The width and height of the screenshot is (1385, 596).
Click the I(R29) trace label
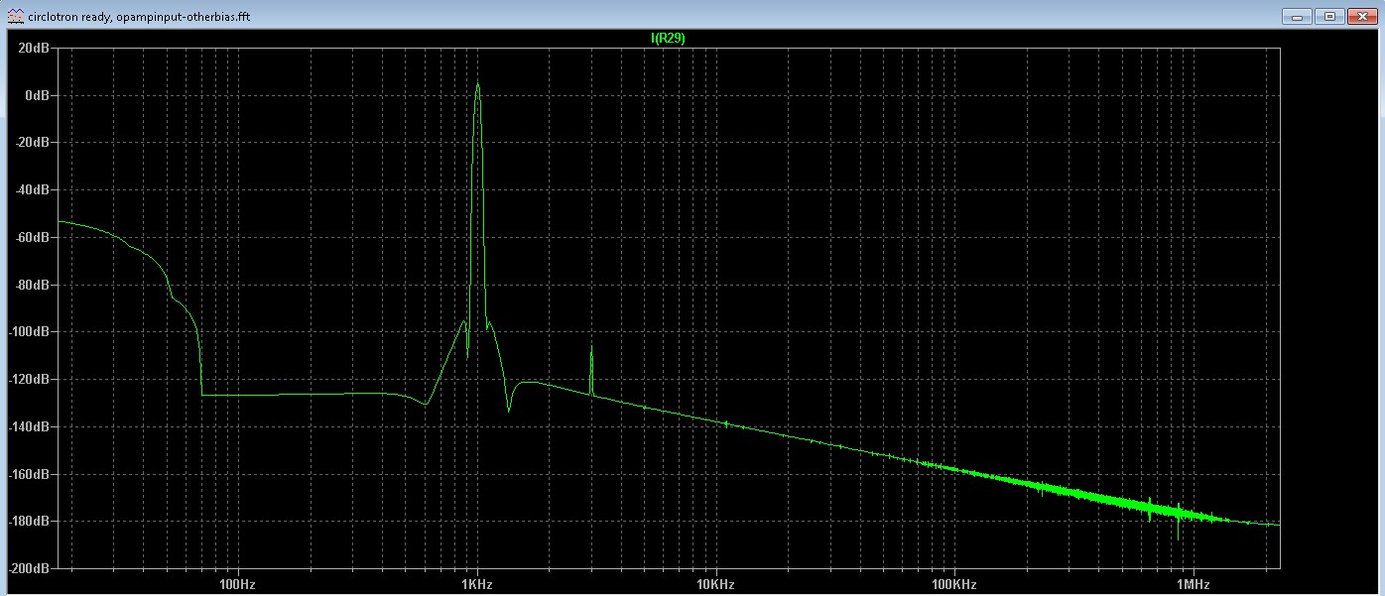(x=668, y=38)
